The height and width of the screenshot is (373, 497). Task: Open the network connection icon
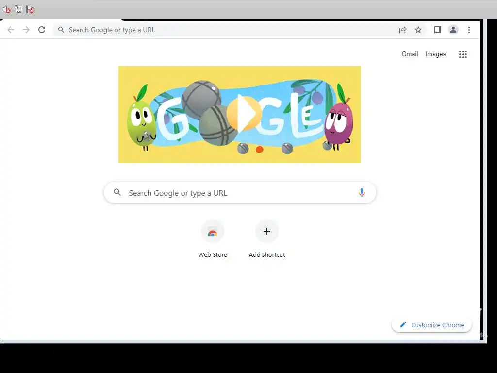pos(18,10)
